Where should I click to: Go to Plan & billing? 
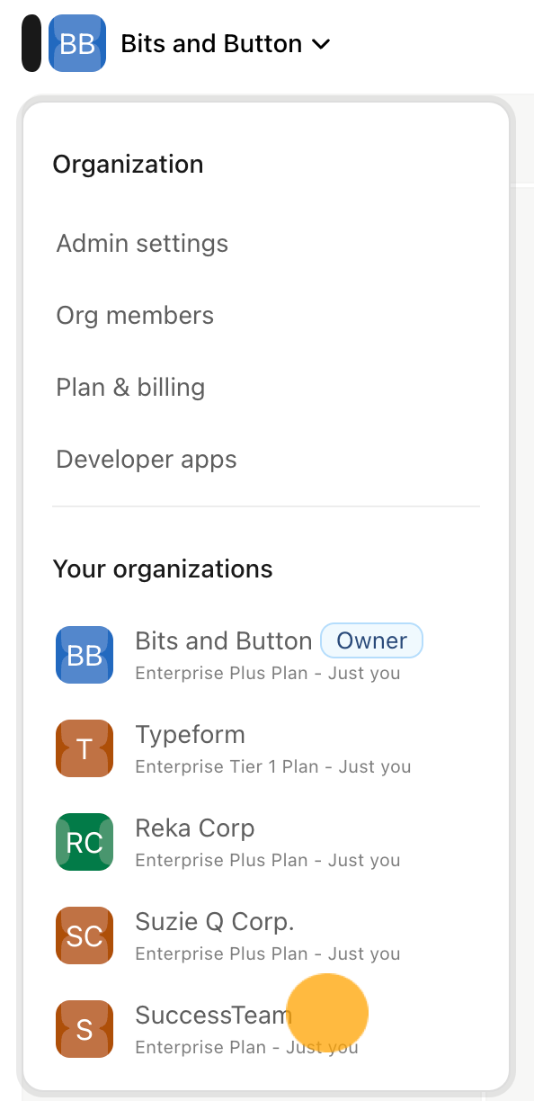click(130, 387)
